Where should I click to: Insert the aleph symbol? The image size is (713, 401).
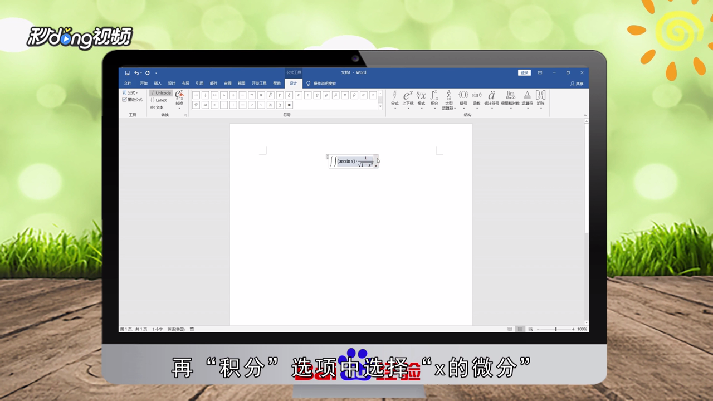pos(271,105)
